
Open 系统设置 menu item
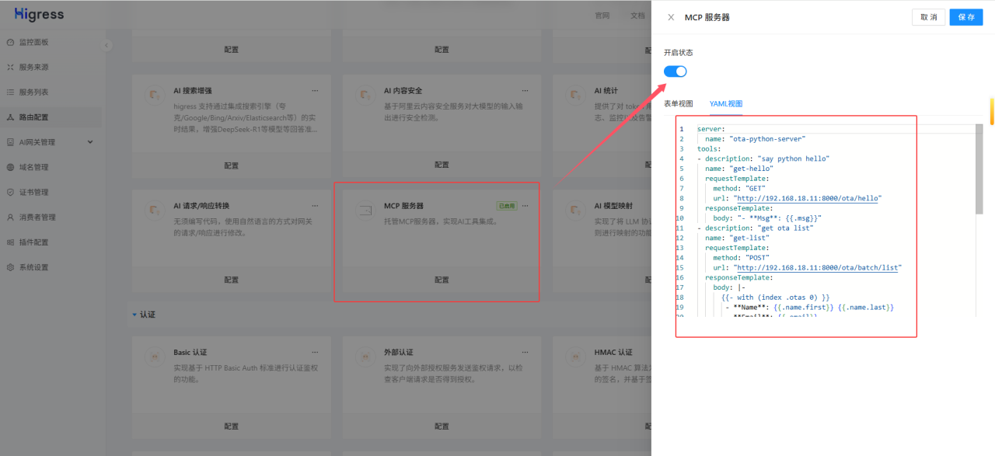click(33, 267)
